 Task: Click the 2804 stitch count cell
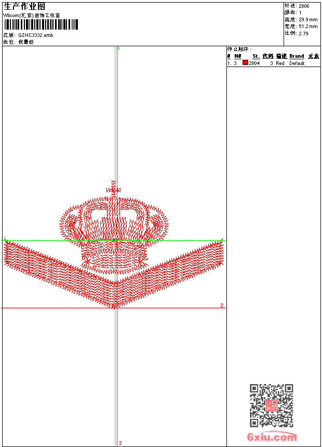(x=254, y=63)
